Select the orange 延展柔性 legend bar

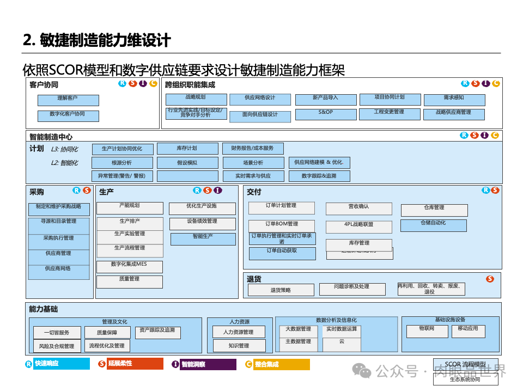pos(135,364)
